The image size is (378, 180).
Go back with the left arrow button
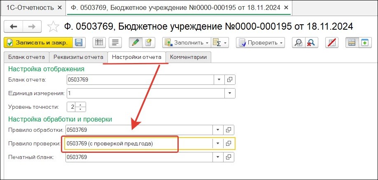point(14,27)
